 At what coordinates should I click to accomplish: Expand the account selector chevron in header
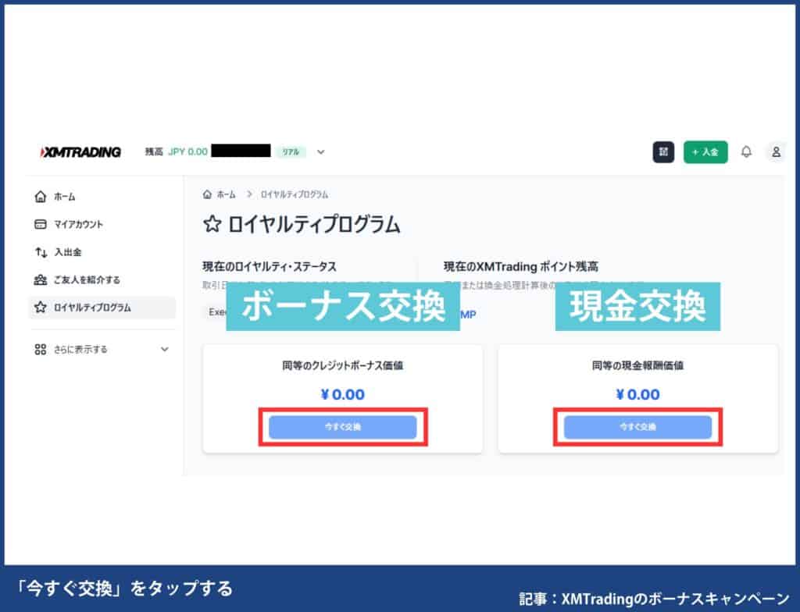tap(320, 152)
